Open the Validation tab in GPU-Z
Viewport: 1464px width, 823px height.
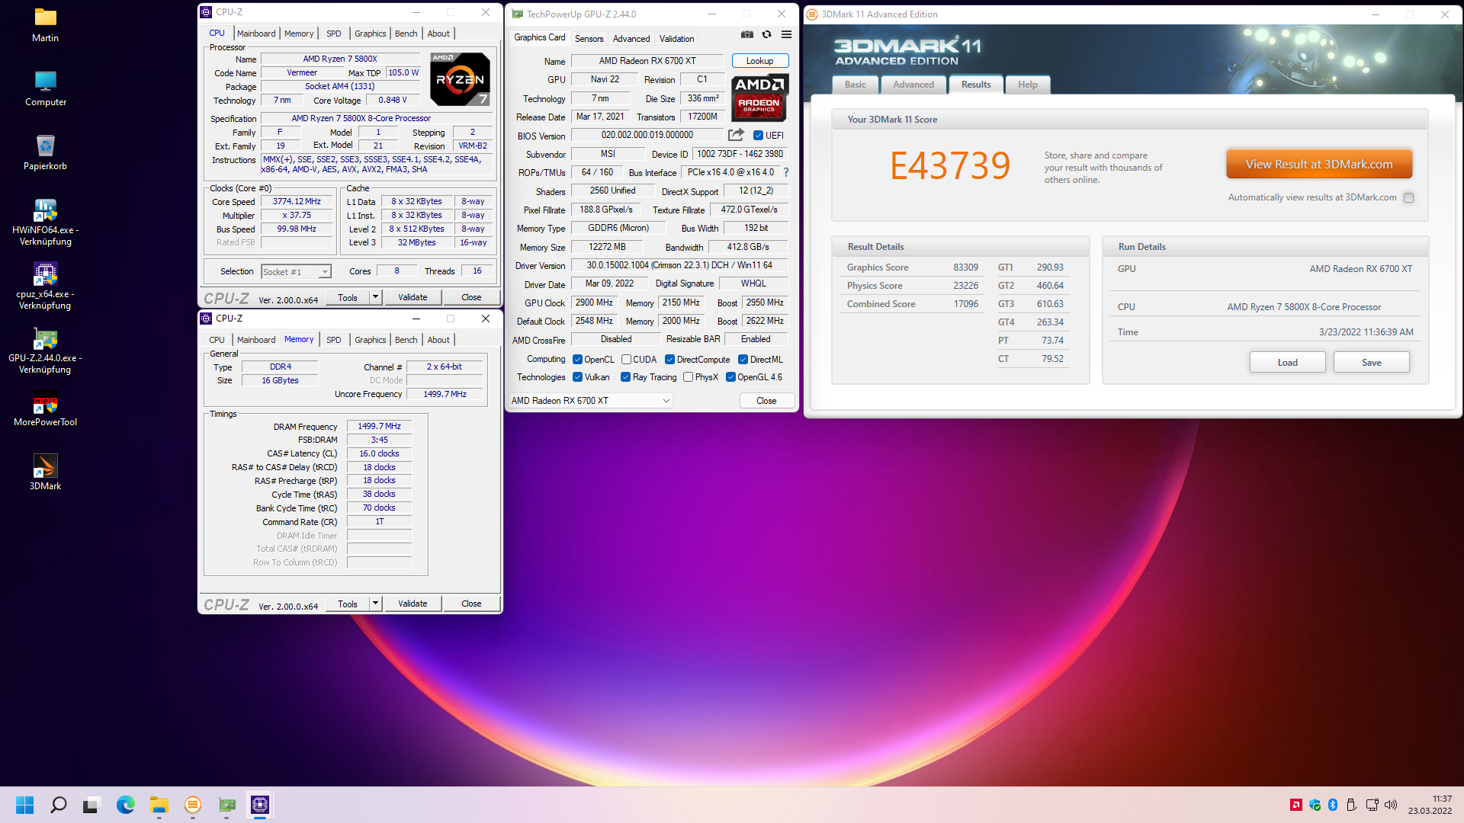(x=676, y=39)
